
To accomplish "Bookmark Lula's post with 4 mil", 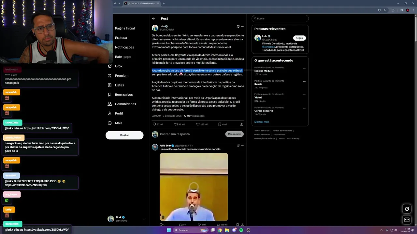I will click(x=223, y=124).
